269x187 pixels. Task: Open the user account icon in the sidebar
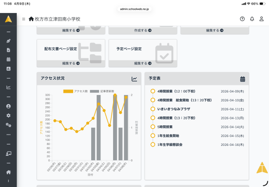[x=8, y=106]
